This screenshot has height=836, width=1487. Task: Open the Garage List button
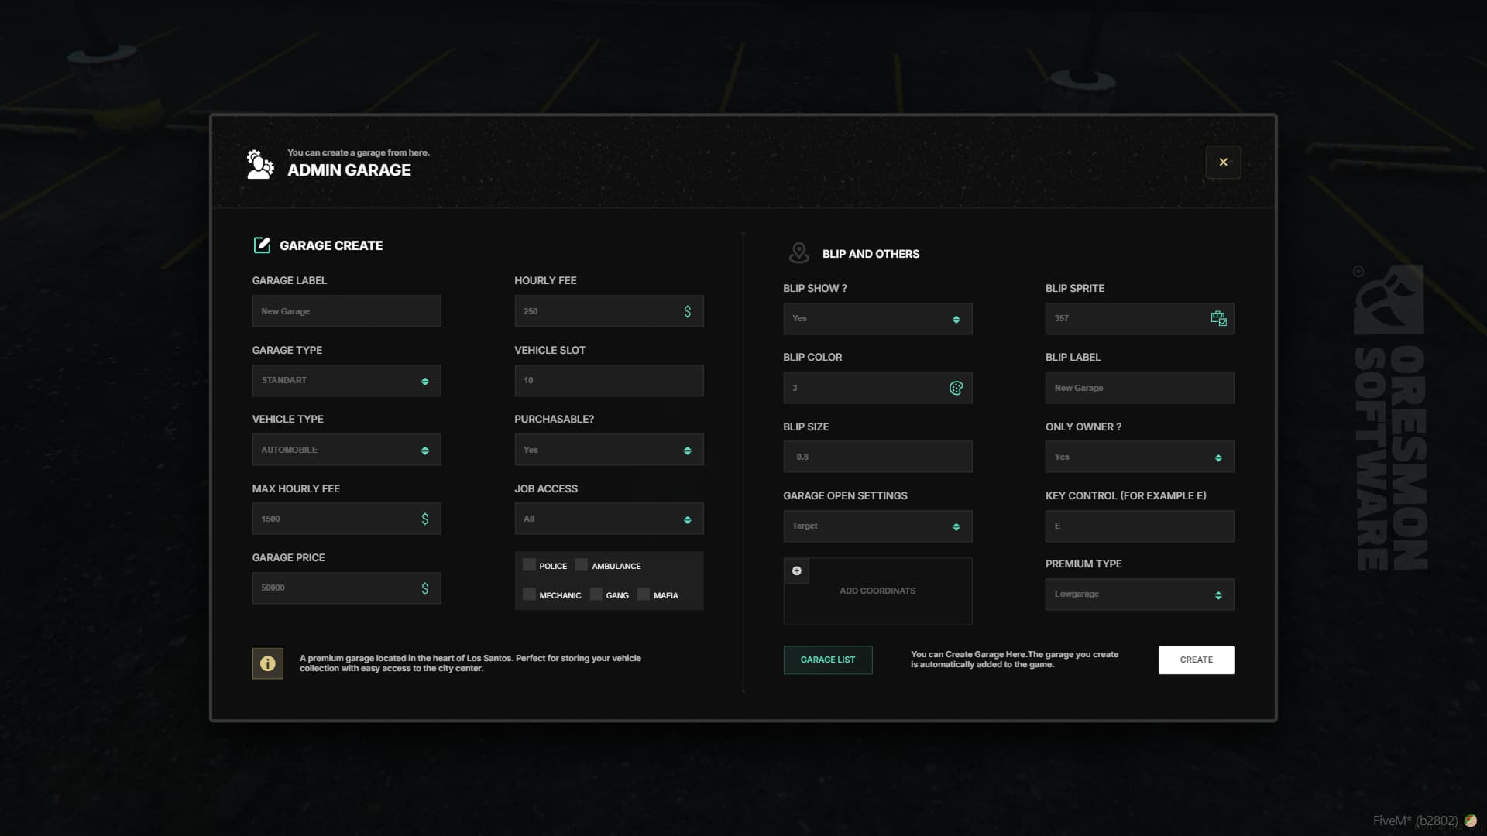click(x=827, y=660)
